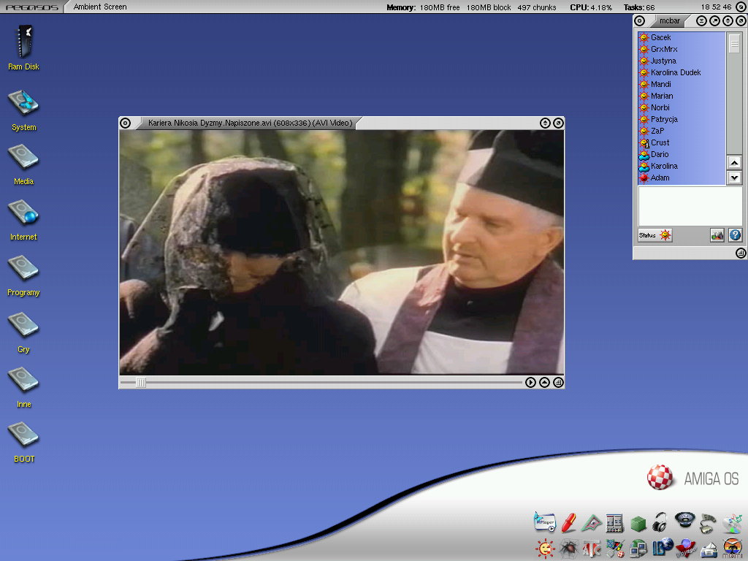
Task: Launch the IB globe browser in dock
Action: click(x=662, y=548)
